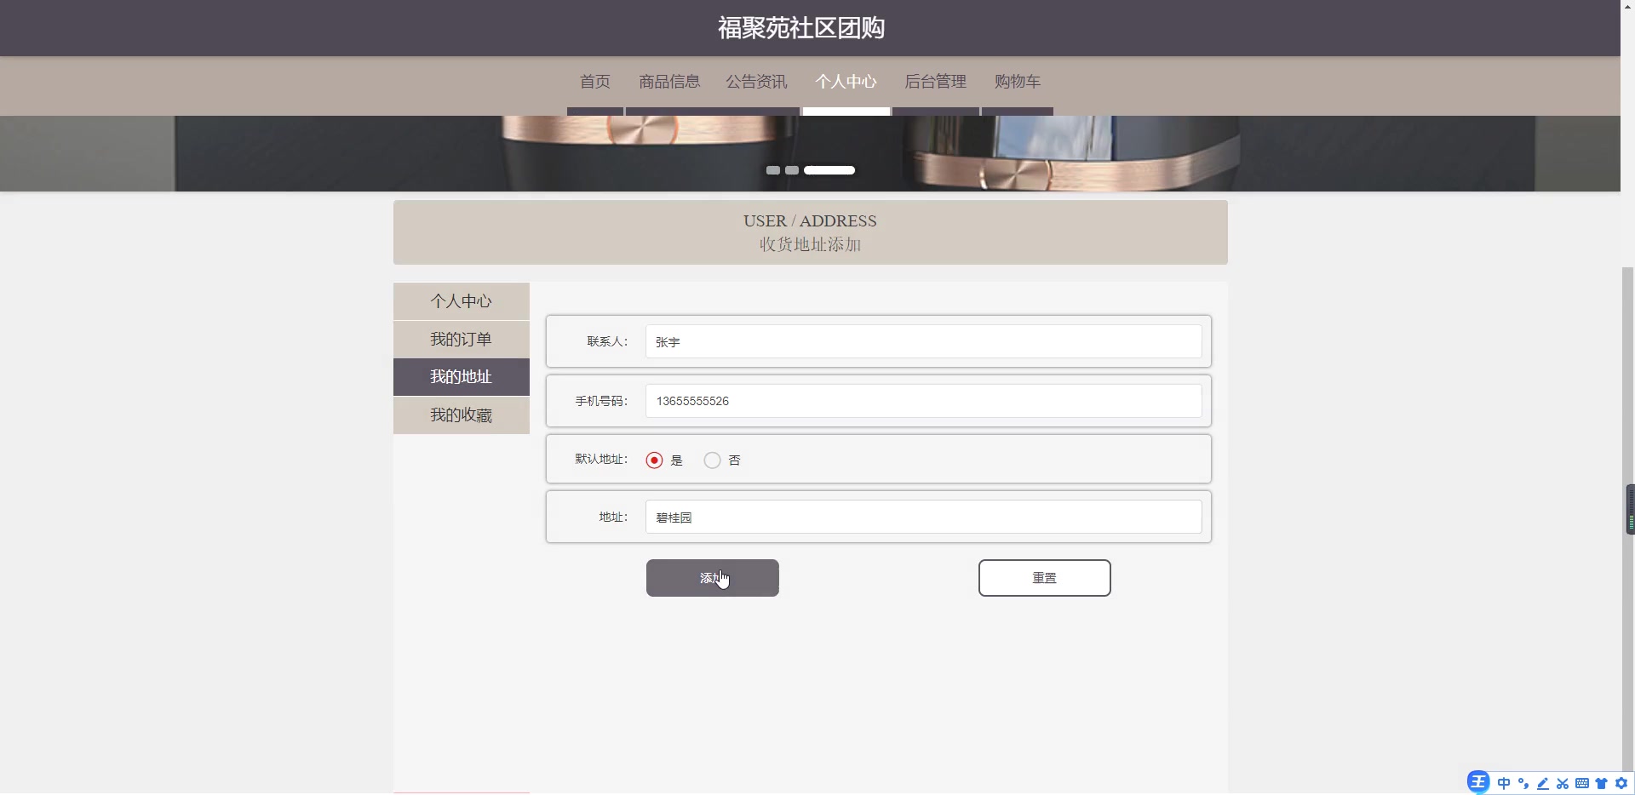Switch Chinese/English input via 中 icon
This screenshot has height=795, width=1635.
click(x=1504, y=783)
